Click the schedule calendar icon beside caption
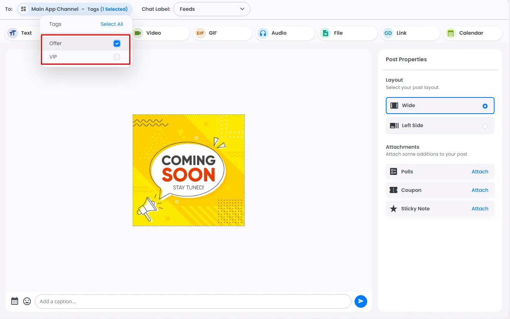The height and width of the screenshot is (319, 510). pyautogui.click(x=15, y=301)
